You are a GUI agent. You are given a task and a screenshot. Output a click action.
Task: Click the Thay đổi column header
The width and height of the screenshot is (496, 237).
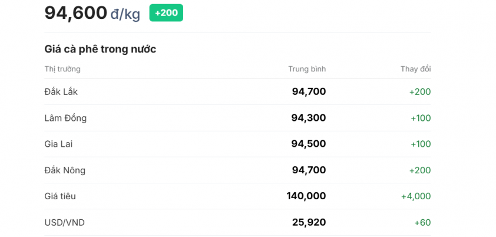416,69
